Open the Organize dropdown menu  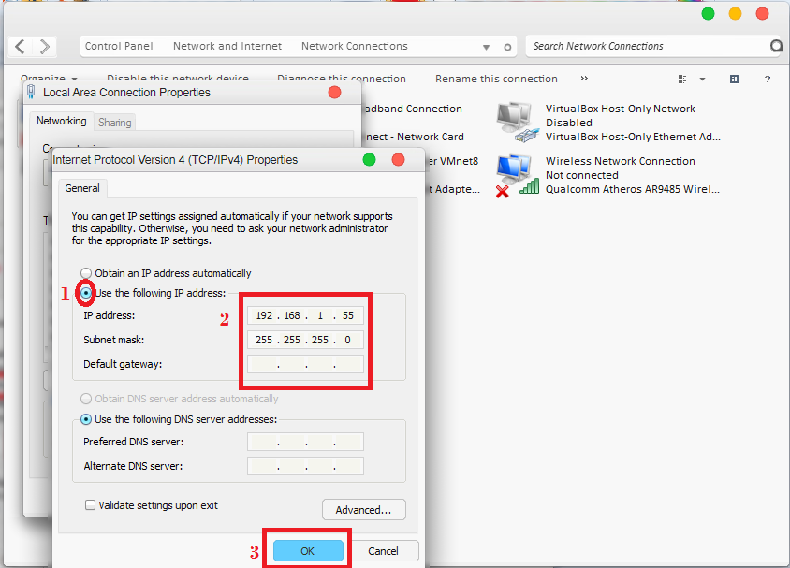tap(49, 79)
